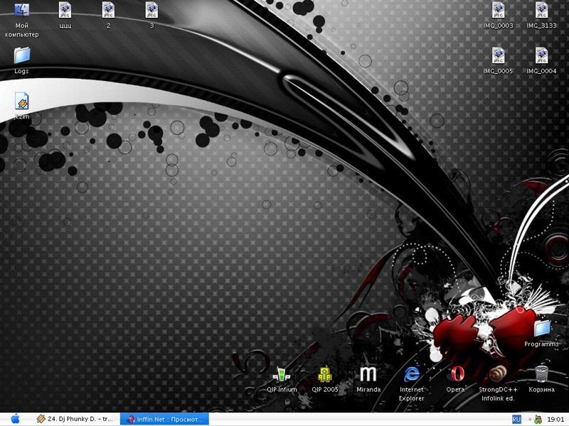Open StrongDC++ Infolink ed. shortcut

(499, 374)
